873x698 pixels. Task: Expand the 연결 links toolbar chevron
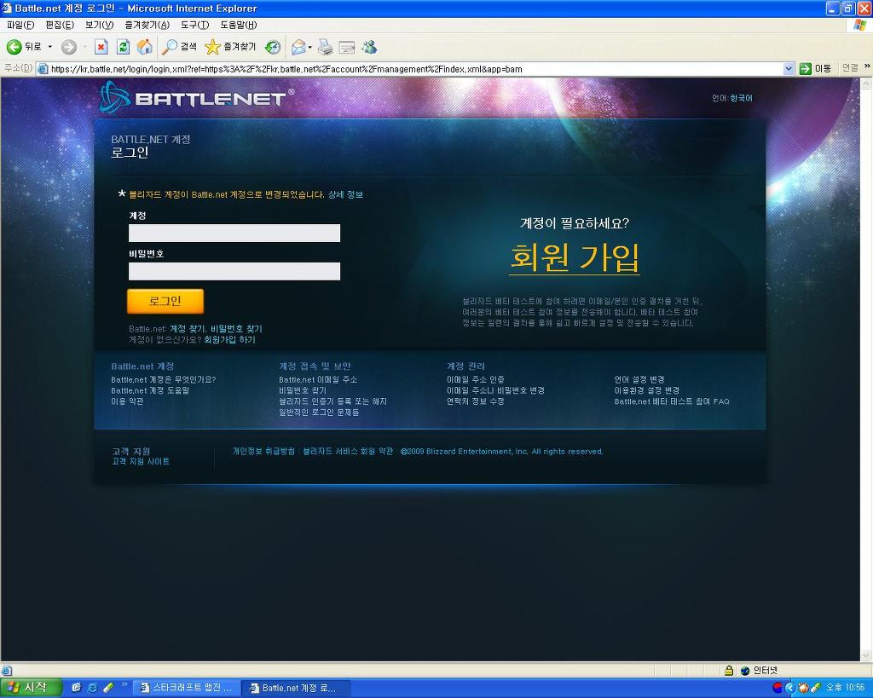tap(867, 66)
